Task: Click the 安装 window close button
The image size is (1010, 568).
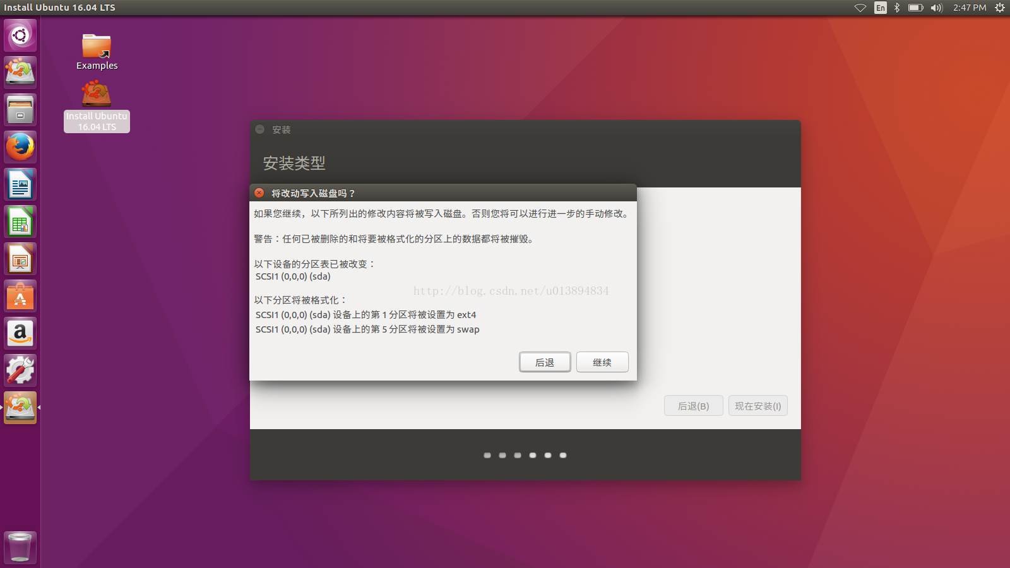Action: 259,129
